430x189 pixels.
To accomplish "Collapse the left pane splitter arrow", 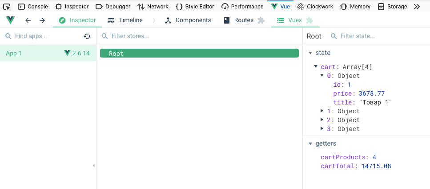I will [x=94, y=166].
